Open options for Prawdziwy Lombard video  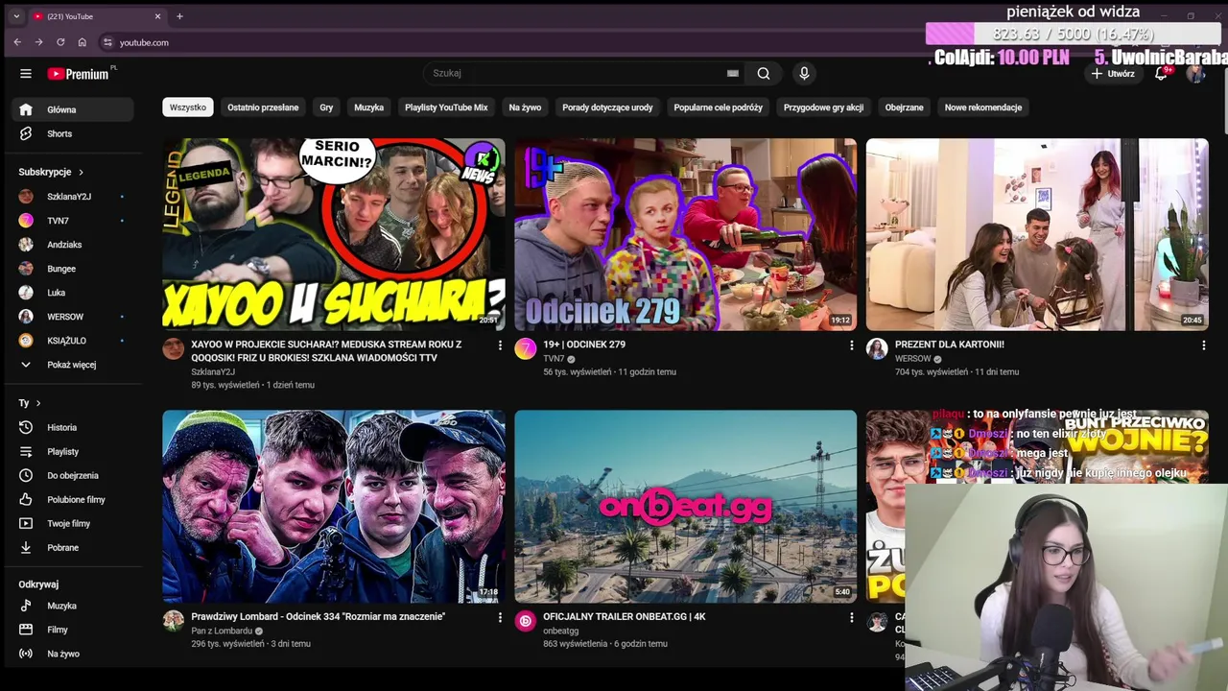pos(499,617)
